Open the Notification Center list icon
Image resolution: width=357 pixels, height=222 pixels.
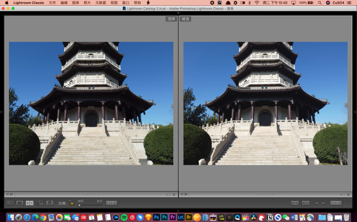[x=349, y=3]
